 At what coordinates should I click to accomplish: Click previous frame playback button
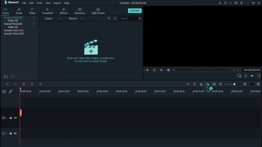pos(147,70)
